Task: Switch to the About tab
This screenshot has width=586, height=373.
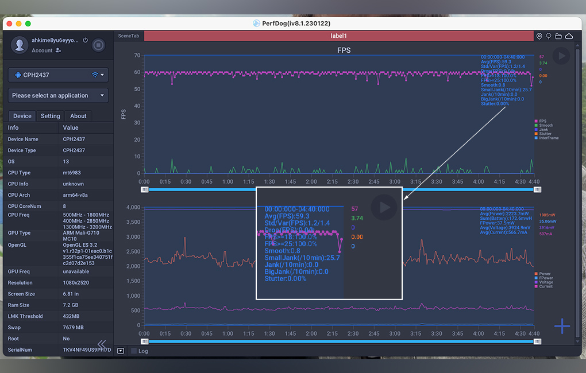Action: coord(78,116)
